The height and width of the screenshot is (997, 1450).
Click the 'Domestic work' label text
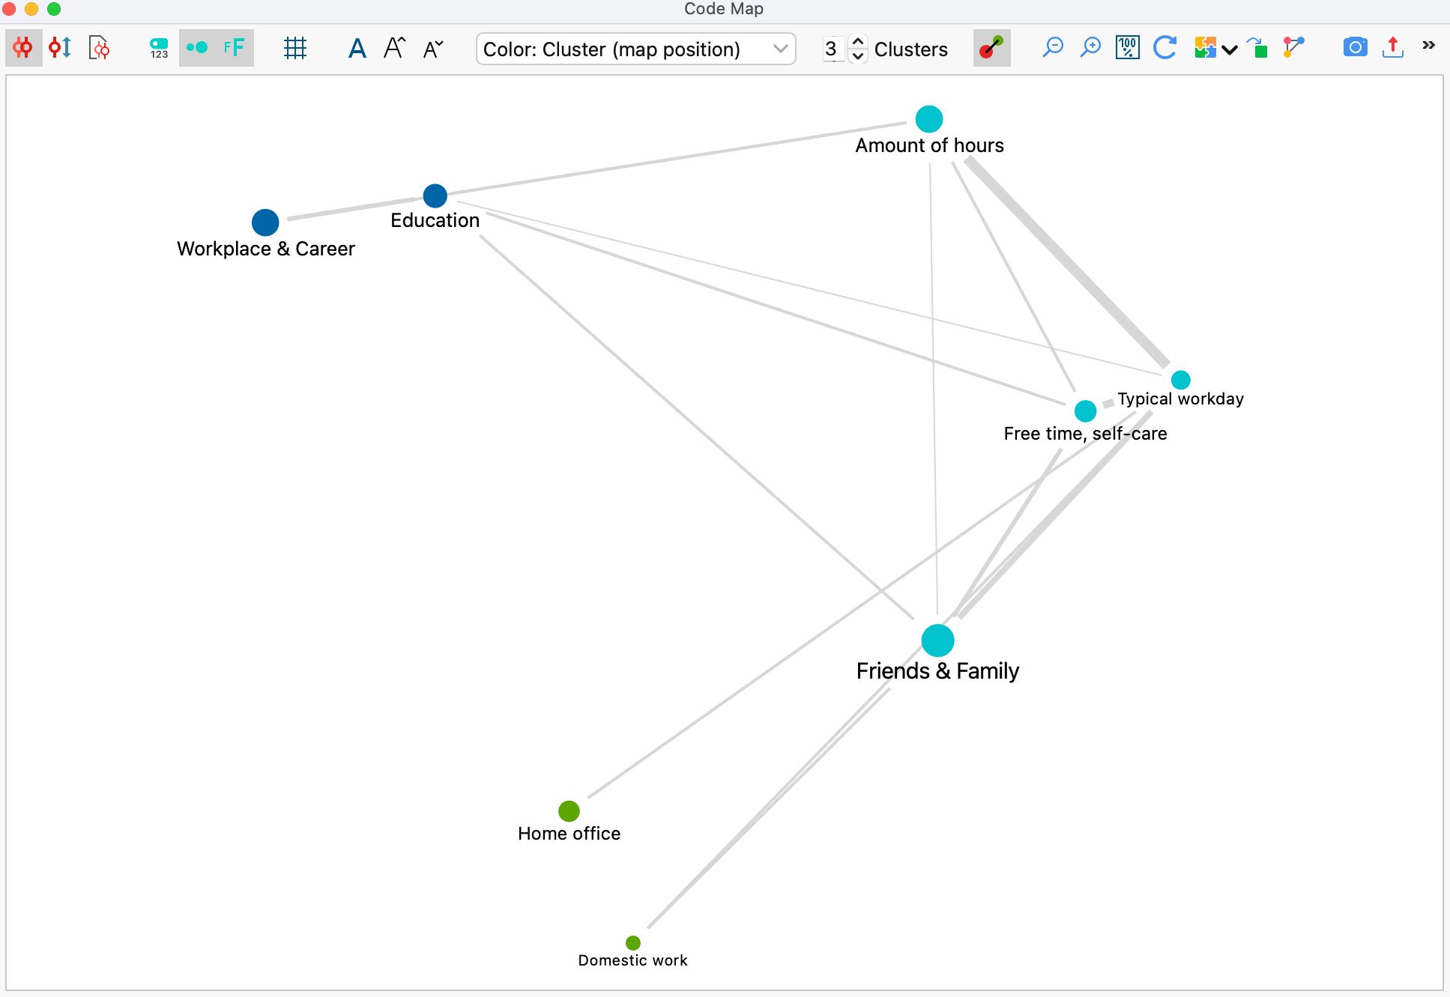coord(633,960)
